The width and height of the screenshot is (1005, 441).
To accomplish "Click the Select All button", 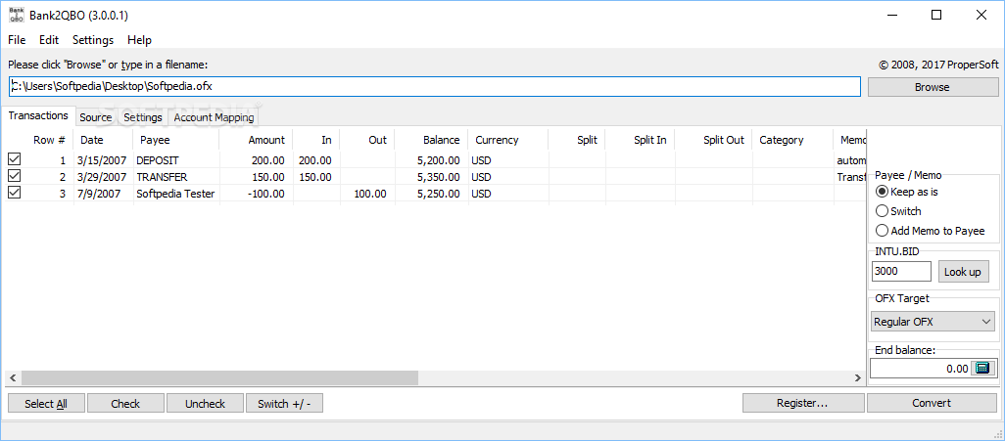I will pos(45,403).
